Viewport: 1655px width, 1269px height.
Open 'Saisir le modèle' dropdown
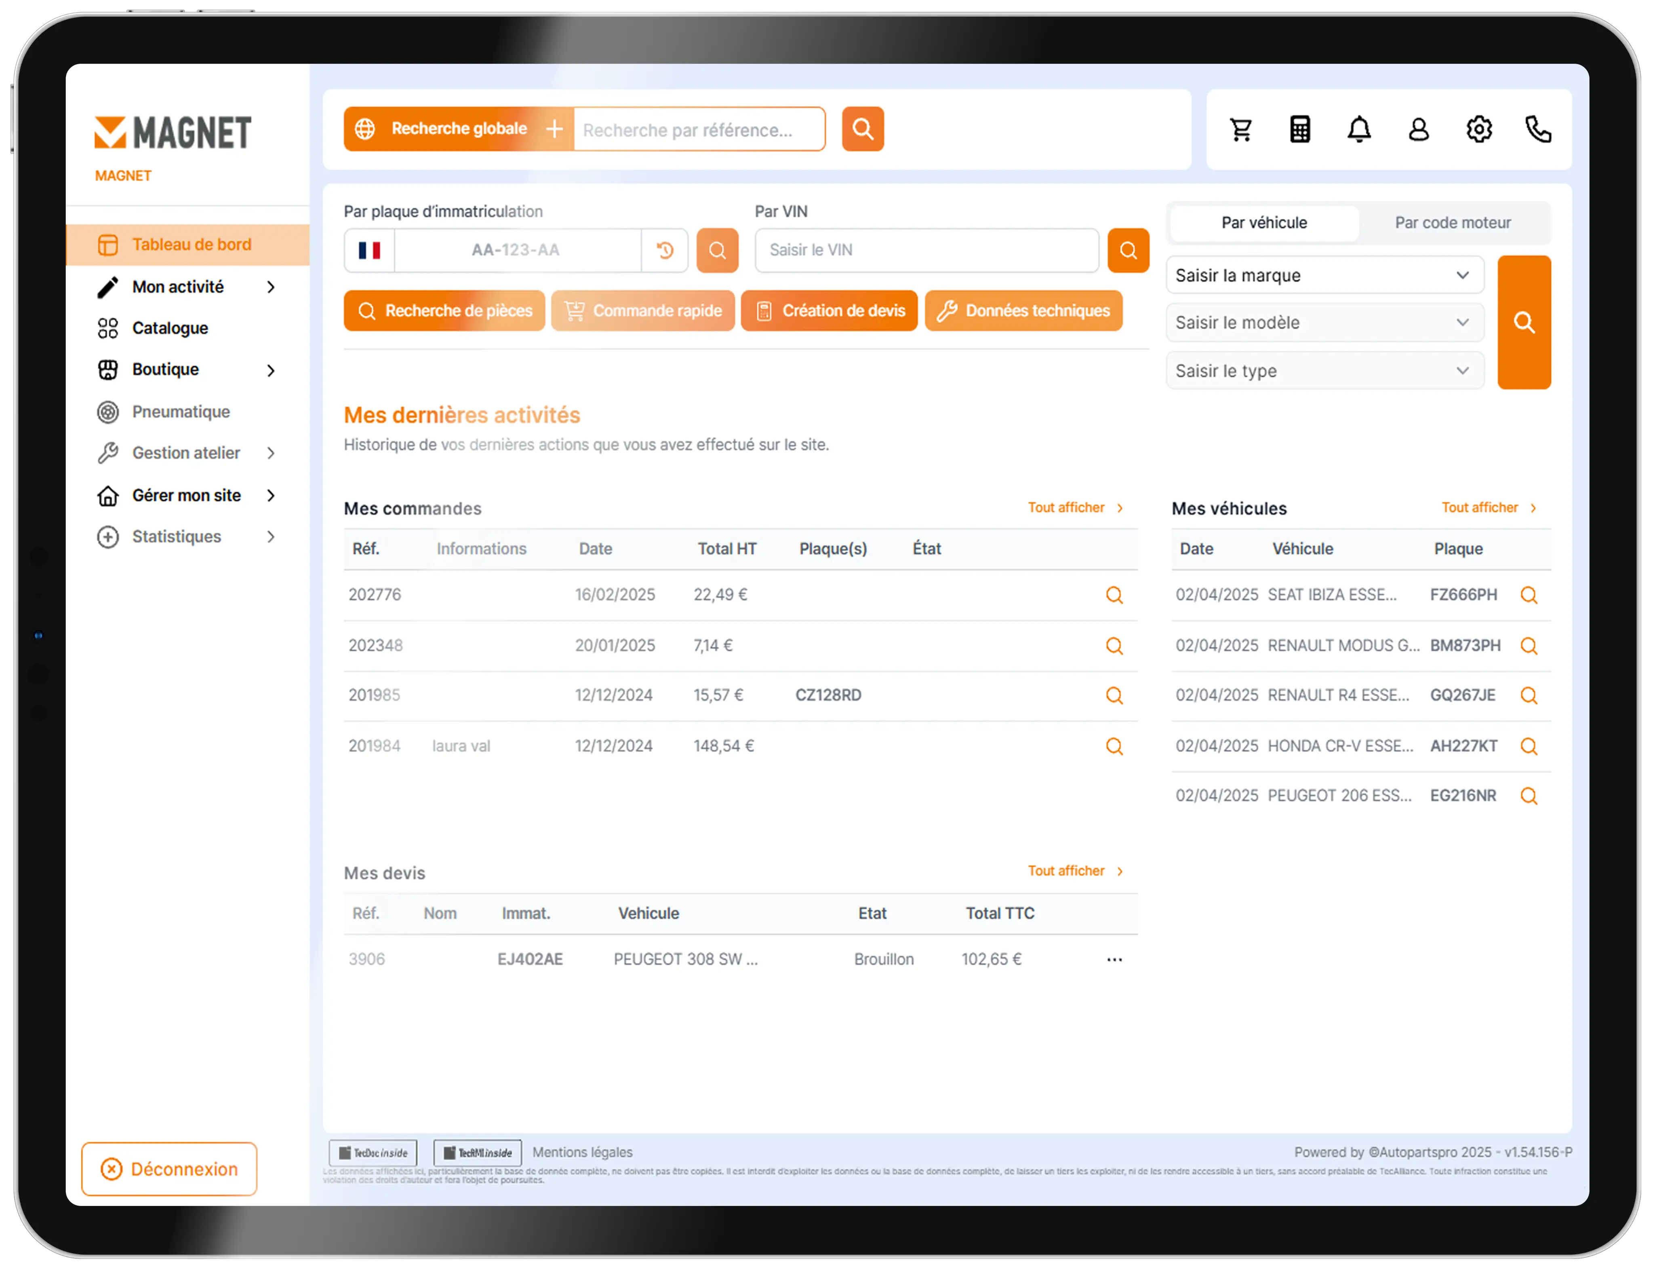click(x=1324, y=323)
